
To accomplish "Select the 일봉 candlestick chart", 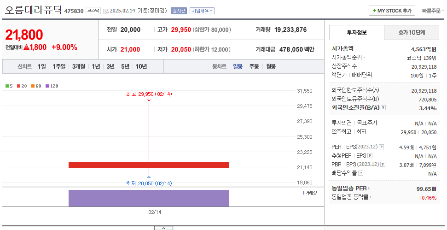I will pos(238,66).
